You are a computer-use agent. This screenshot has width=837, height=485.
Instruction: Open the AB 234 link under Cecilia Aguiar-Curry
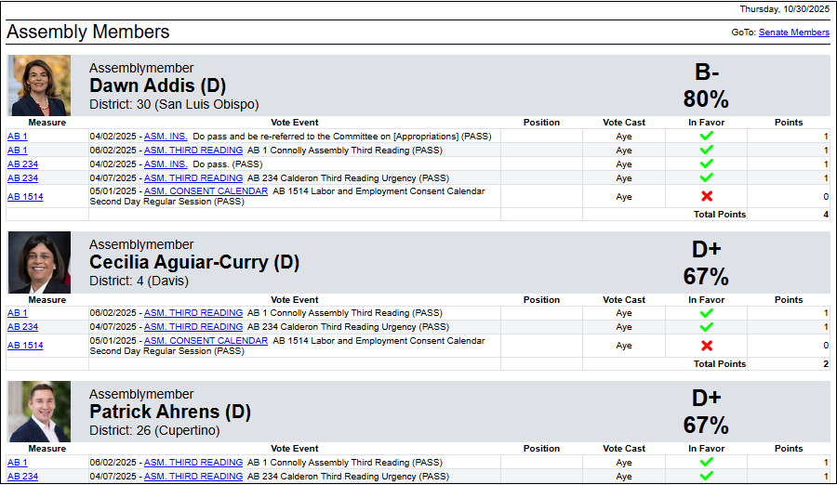(x=22, y=327)
